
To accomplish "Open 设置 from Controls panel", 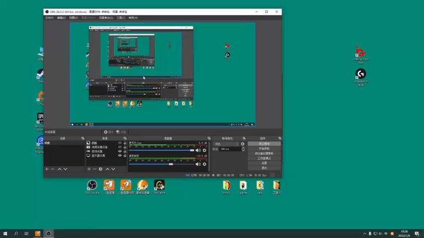I will pyautogui.click(x=264, y=163).
